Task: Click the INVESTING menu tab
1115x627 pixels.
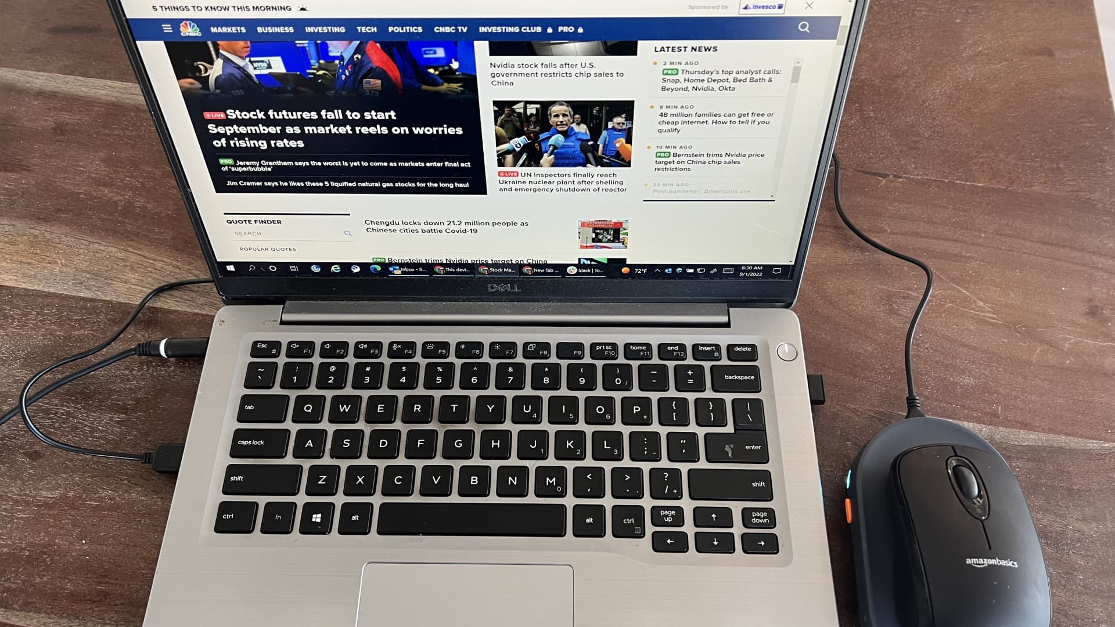Action: click(325, 29)
